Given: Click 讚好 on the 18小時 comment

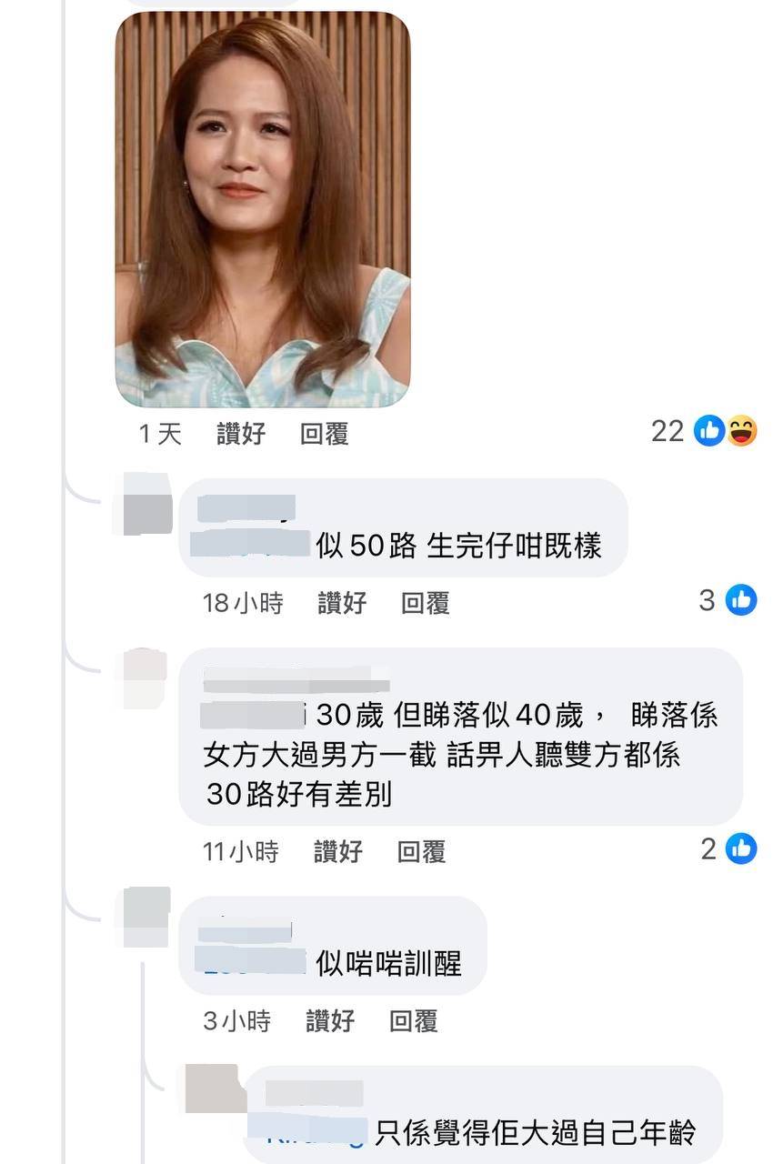Looking at the screenshot, I should 342,603.
